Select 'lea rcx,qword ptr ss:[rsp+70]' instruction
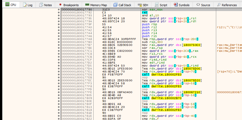Screen dimensions: 242x120 tap(169, 72)
